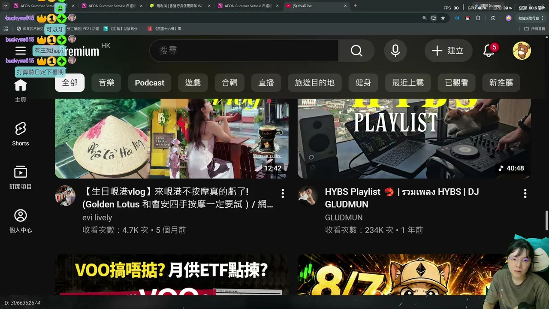Open the 所有書籤 bookmarks folder
549x309 pixels.
pos(535,29)
